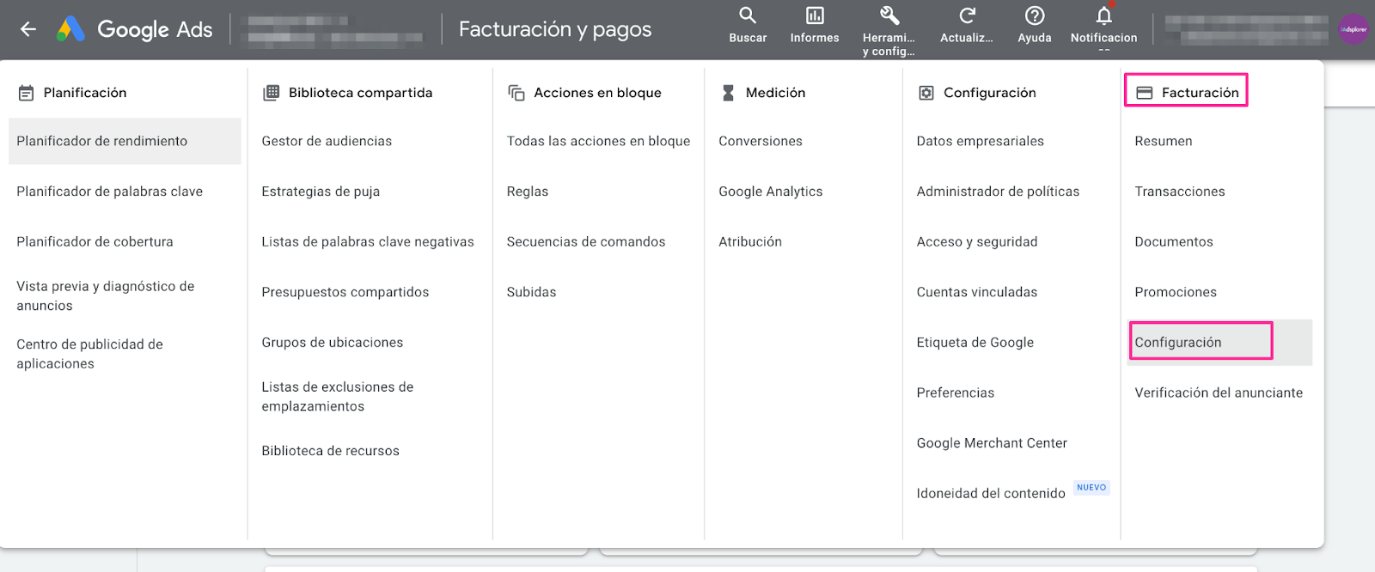Open Atribución
Screen dimensions: 1375x572
coord(750,242)
